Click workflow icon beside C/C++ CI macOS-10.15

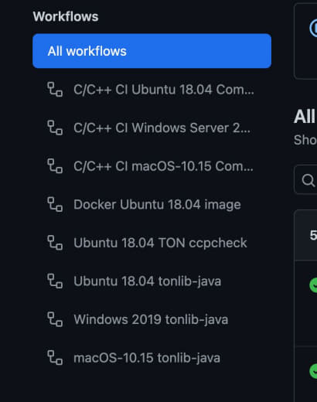point(55,166)
